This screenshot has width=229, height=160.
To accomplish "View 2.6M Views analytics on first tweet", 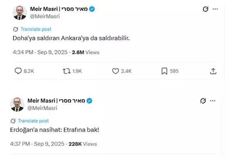I will click(x=85, y=52).
